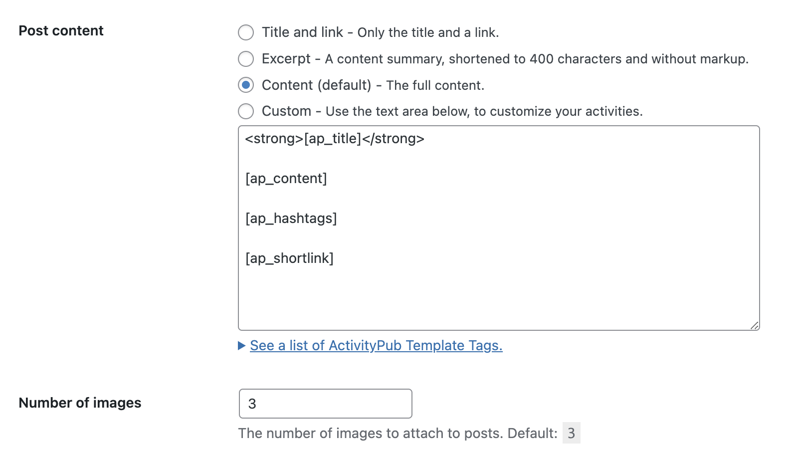The image size is (793, 459).
Task: Click the "Number of images" field label
Action: [x=80, y=403]
